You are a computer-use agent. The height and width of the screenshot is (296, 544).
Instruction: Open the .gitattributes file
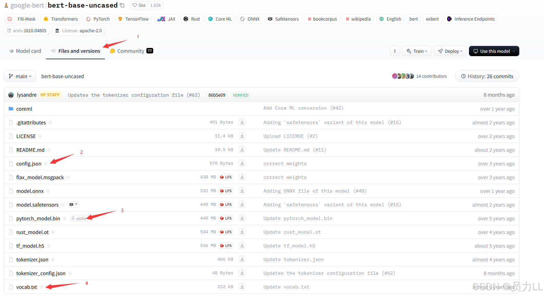tap(31, 122)
